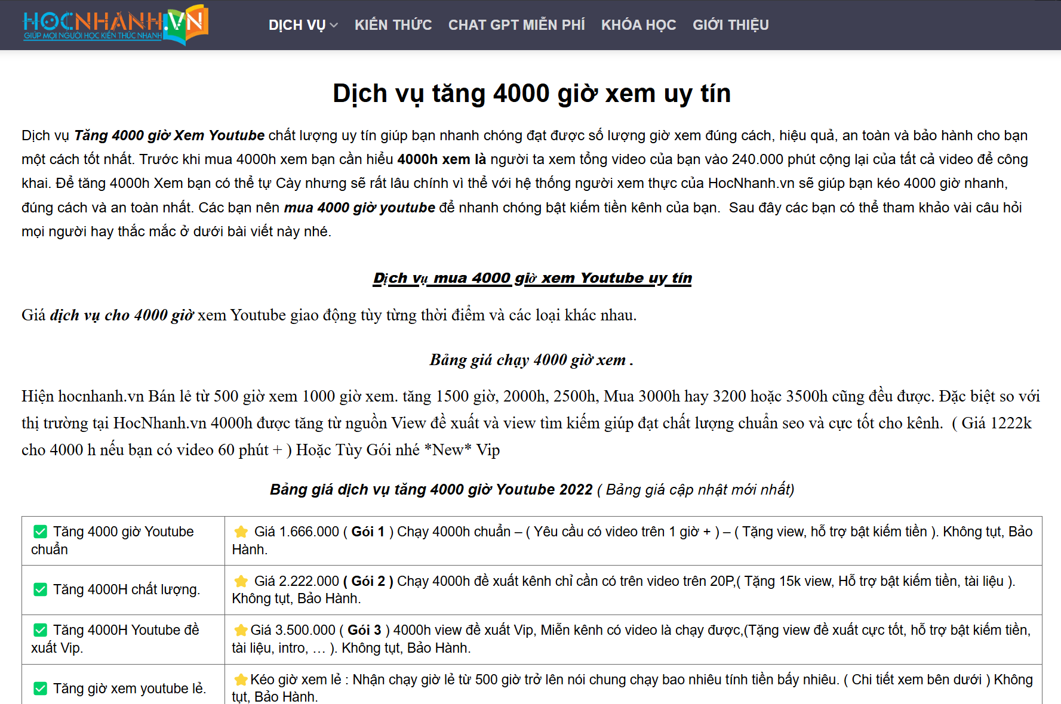The image size is (1061, 704).
Task: Click the page title 'Dịch vụ tăng 4000 giờ xem uy tín'
Action: pyautogui.click(x=531, y=94)
